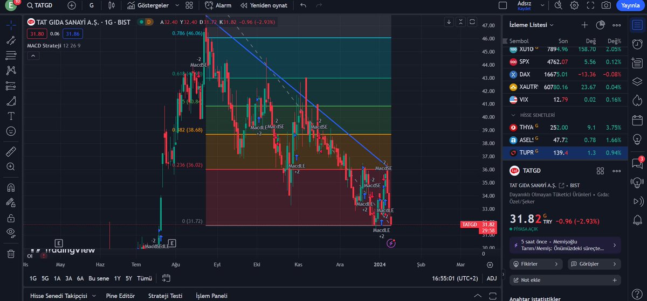Select the SPX watchlist row

[565, 61]
